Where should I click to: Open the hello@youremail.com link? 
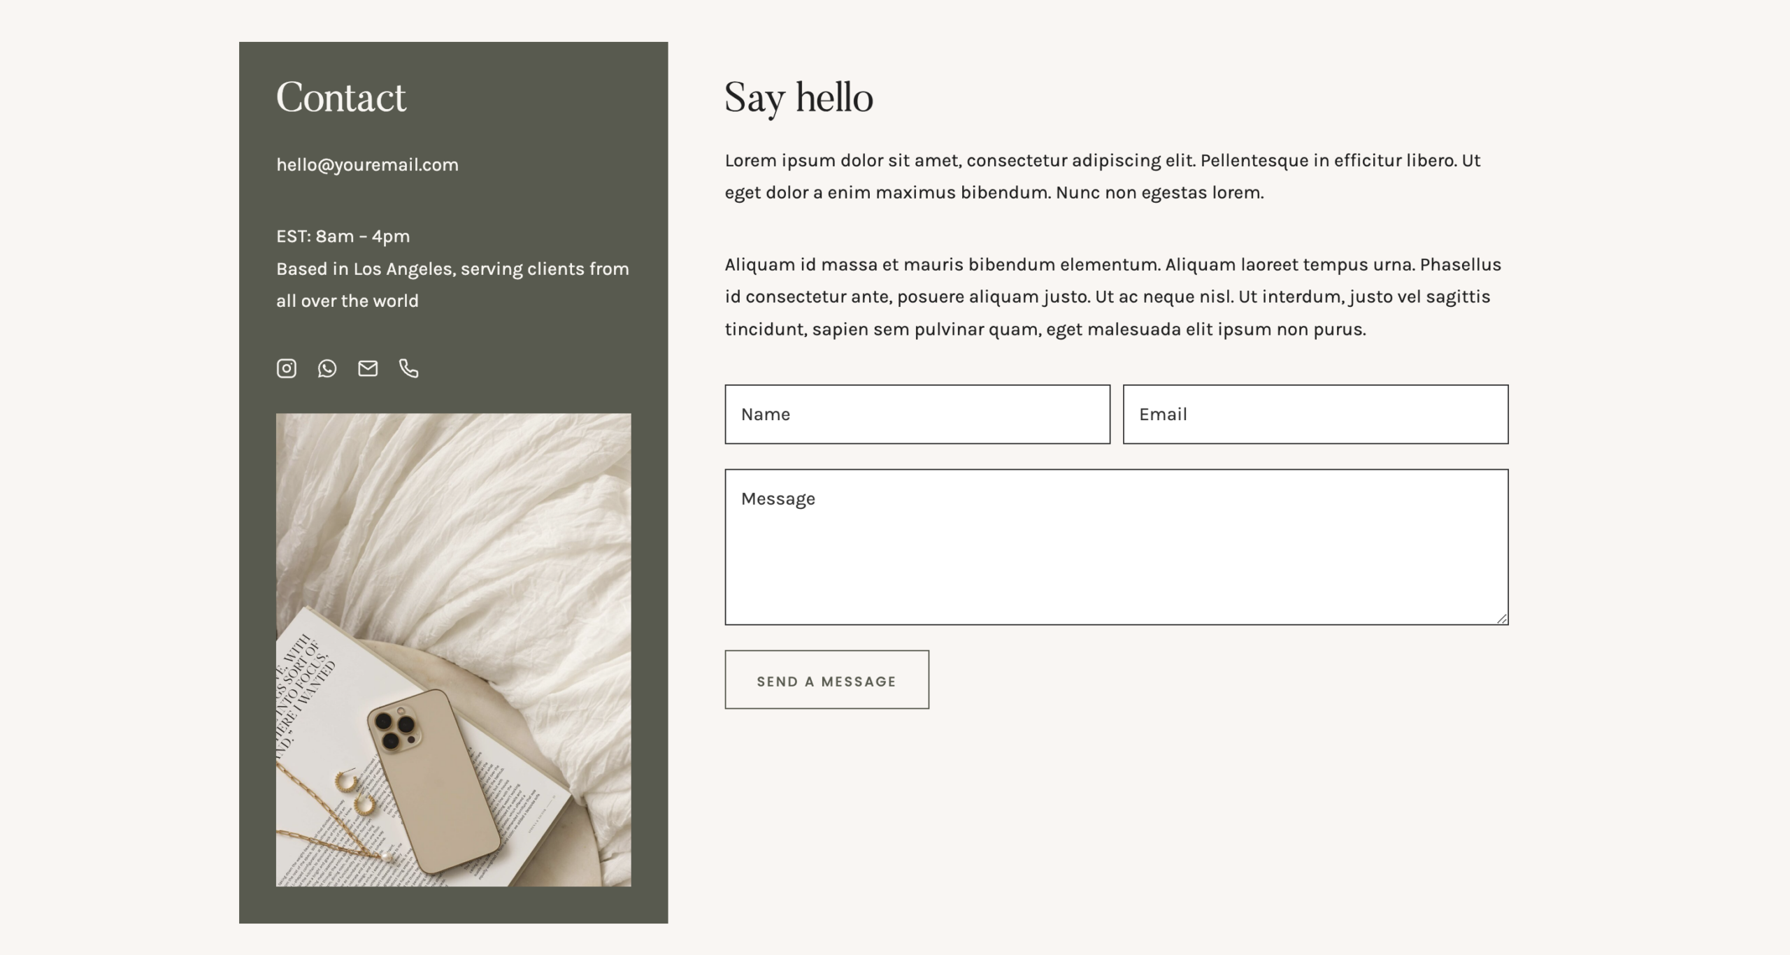pos(367,165)
